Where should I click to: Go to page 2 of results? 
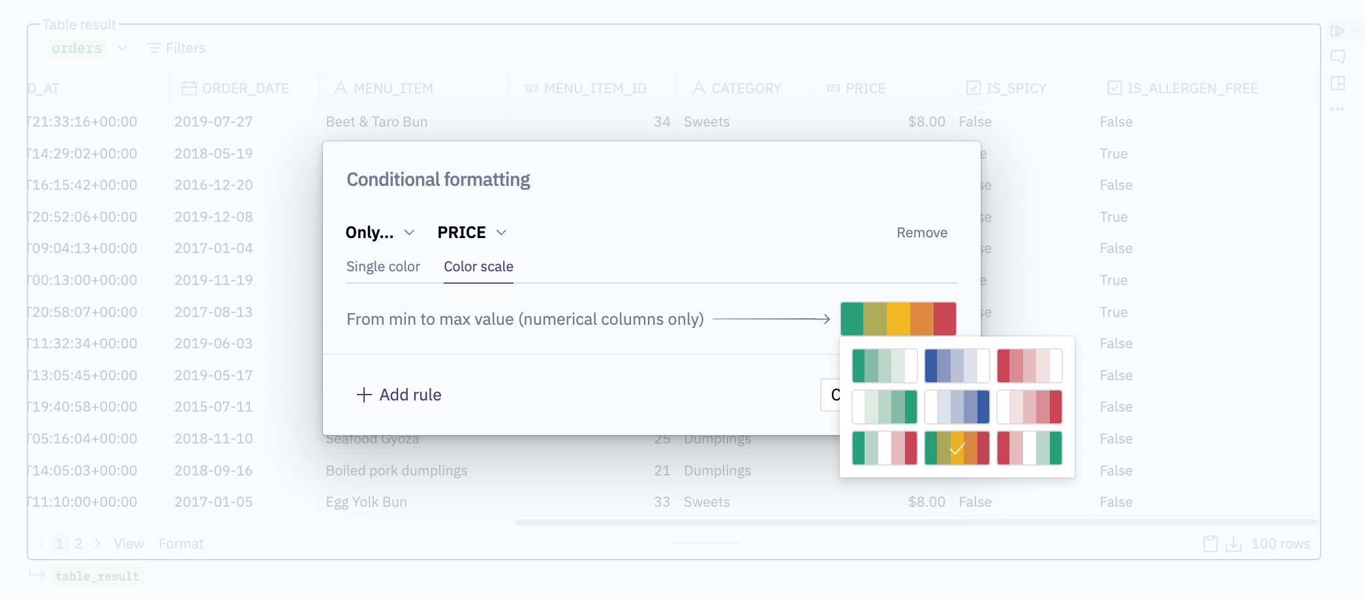click(x=78, y=544)
